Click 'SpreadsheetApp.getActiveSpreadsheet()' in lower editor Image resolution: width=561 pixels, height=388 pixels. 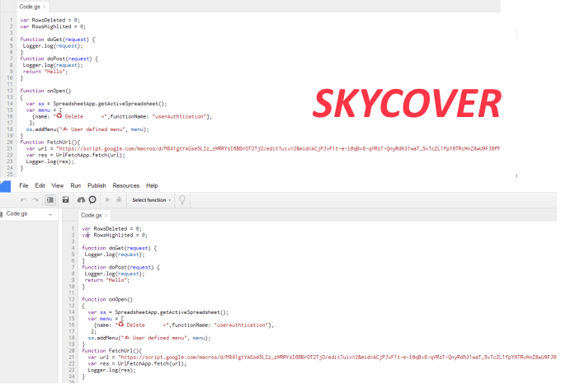tap(172, 312)
